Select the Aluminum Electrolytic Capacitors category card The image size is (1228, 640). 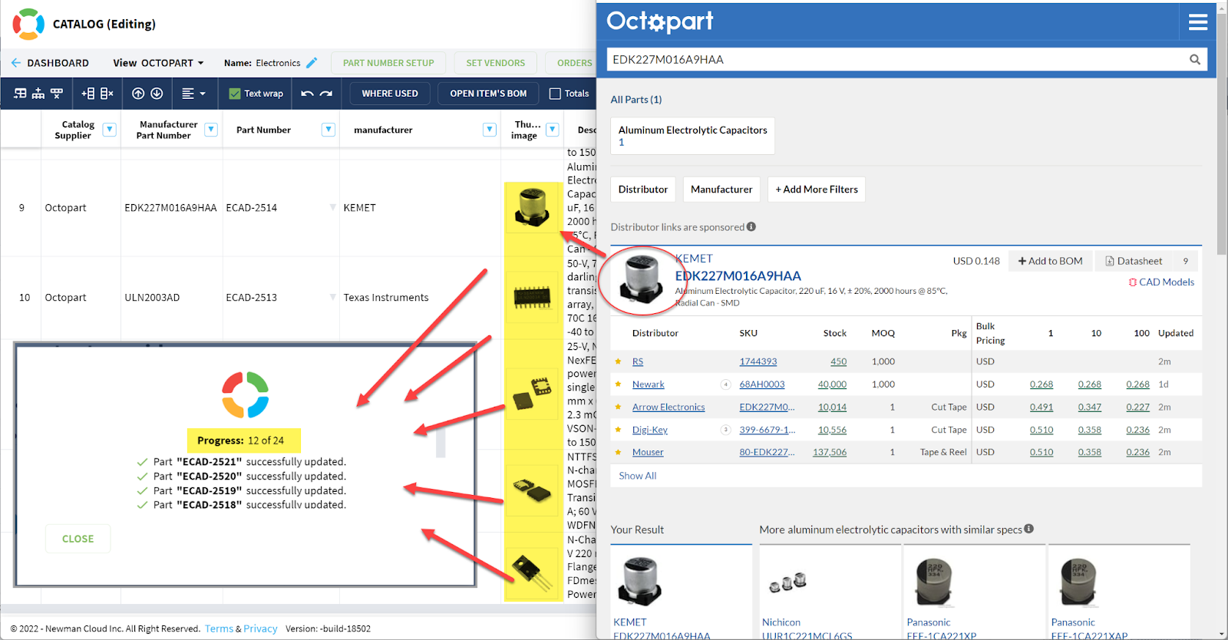tap(692, 136)
